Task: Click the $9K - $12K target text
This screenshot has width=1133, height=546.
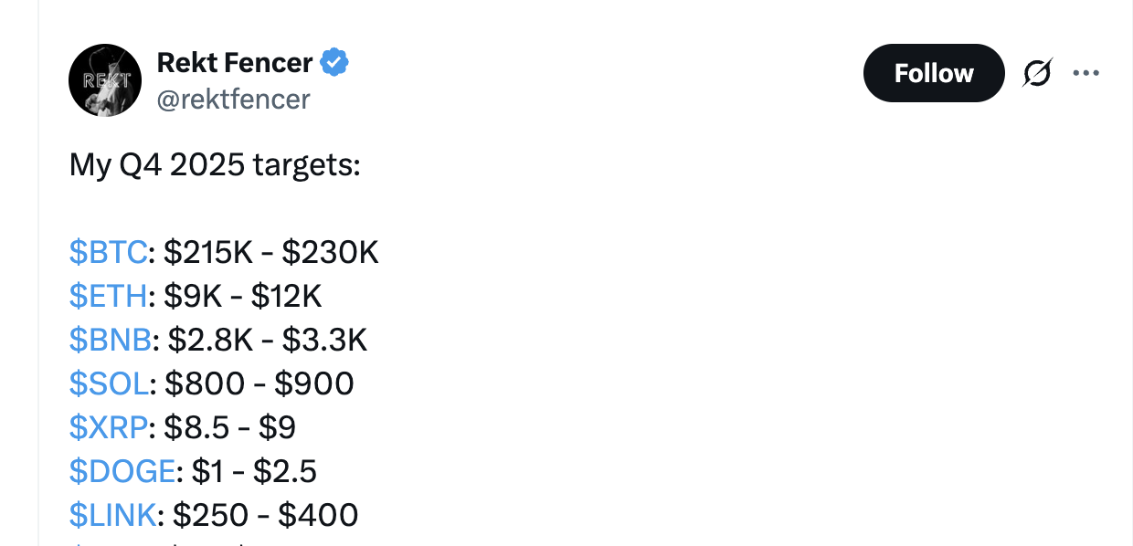Action: 243,296
